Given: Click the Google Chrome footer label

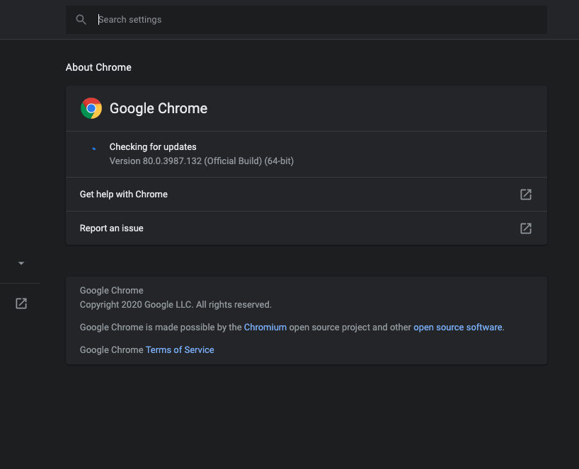Looking at the screenshot, I should [112, 291].
